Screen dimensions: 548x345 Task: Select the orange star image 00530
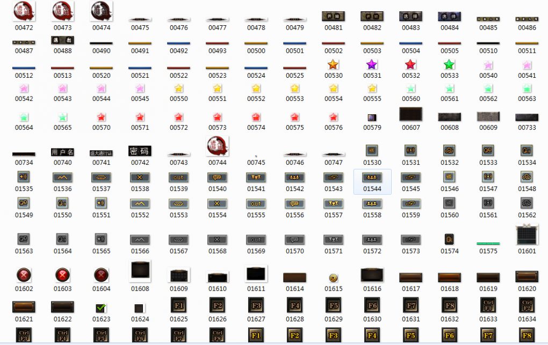pos(333,65)
